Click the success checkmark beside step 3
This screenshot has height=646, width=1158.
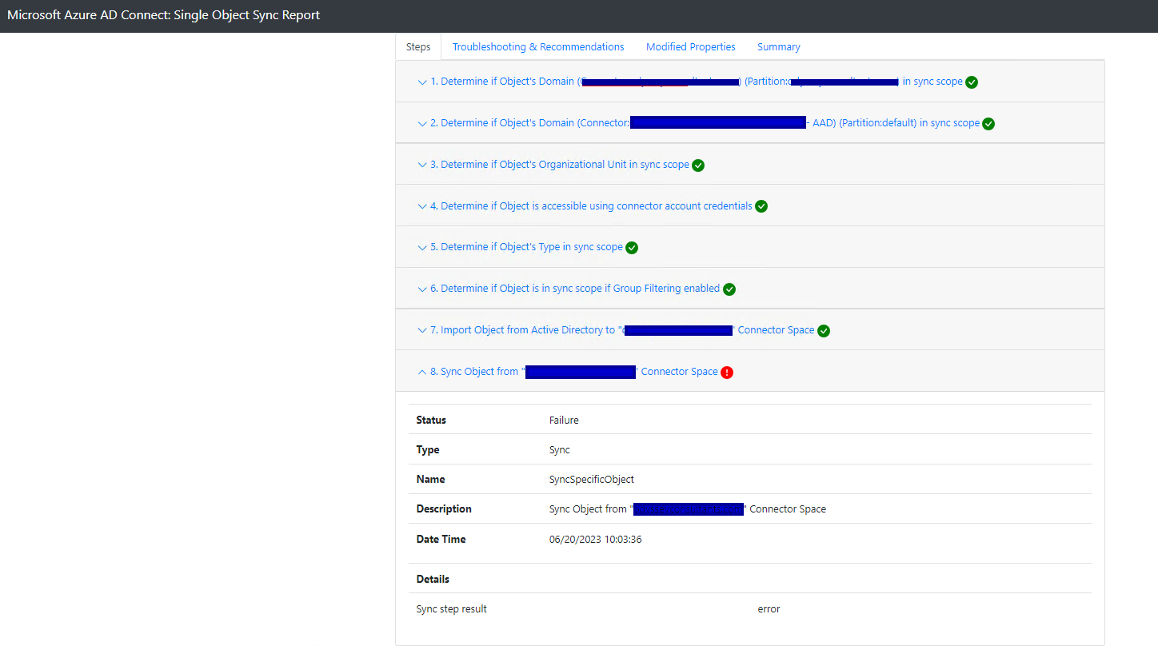pyautogui.click(x=698, y=165)
